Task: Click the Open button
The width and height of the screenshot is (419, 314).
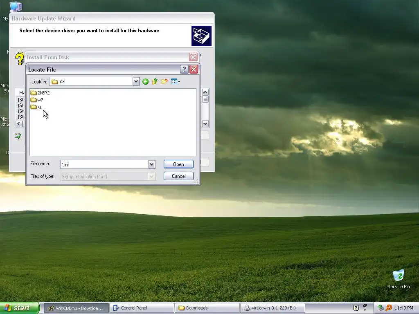Action: coord(178,164)
